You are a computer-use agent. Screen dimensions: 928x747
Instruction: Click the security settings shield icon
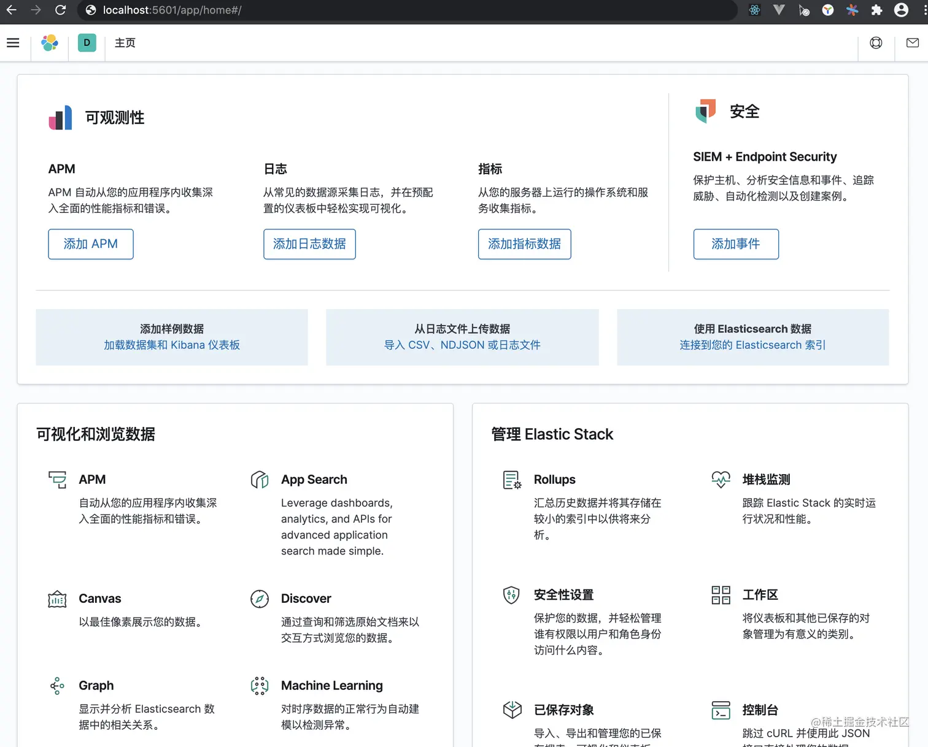tap(511, 595)
